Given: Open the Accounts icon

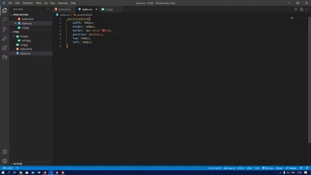Looking at the screenshot, I should (4, 152).
